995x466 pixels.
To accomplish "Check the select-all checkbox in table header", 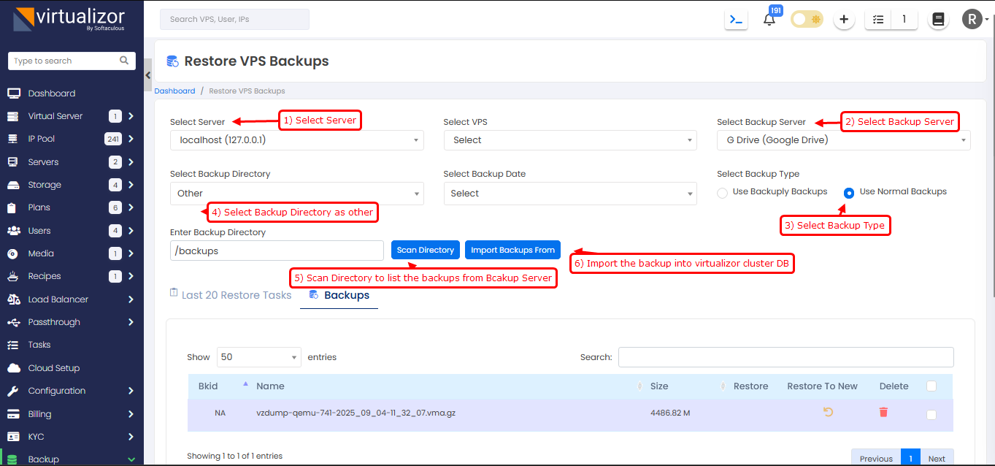I will pos(931,386).
